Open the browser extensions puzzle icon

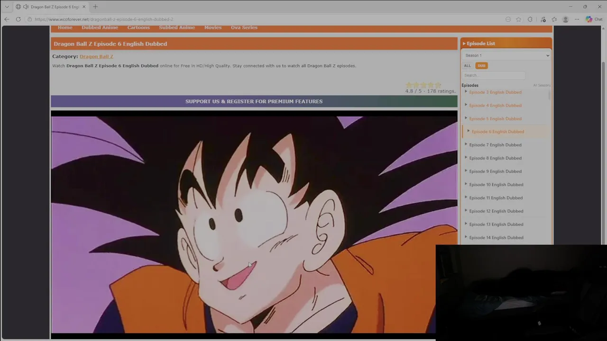tap(530, 19)
